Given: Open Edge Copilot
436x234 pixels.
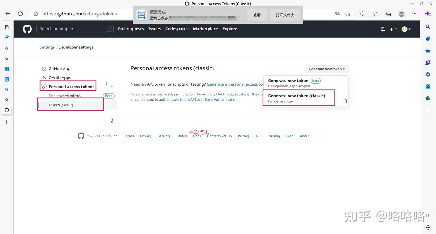Looking at the screenshot, I should [428, 14].
